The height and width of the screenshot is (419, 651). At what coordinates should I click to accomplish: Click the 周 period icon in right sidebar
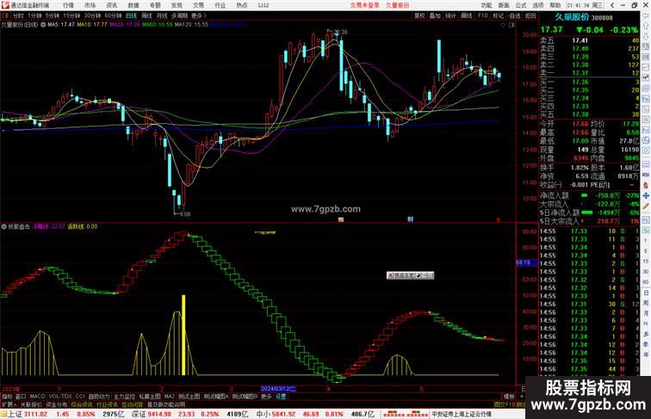(646, 303)
